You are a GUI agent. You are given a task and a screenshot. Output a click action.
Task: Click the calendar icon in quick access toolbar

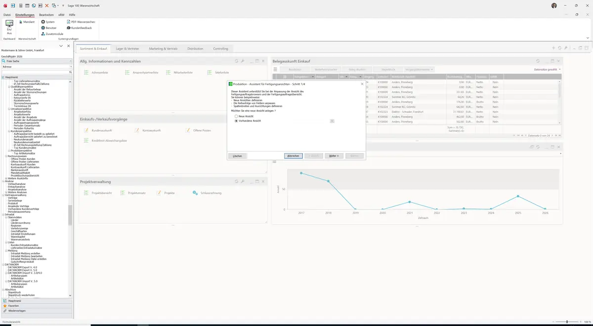[x=27, y=5]
